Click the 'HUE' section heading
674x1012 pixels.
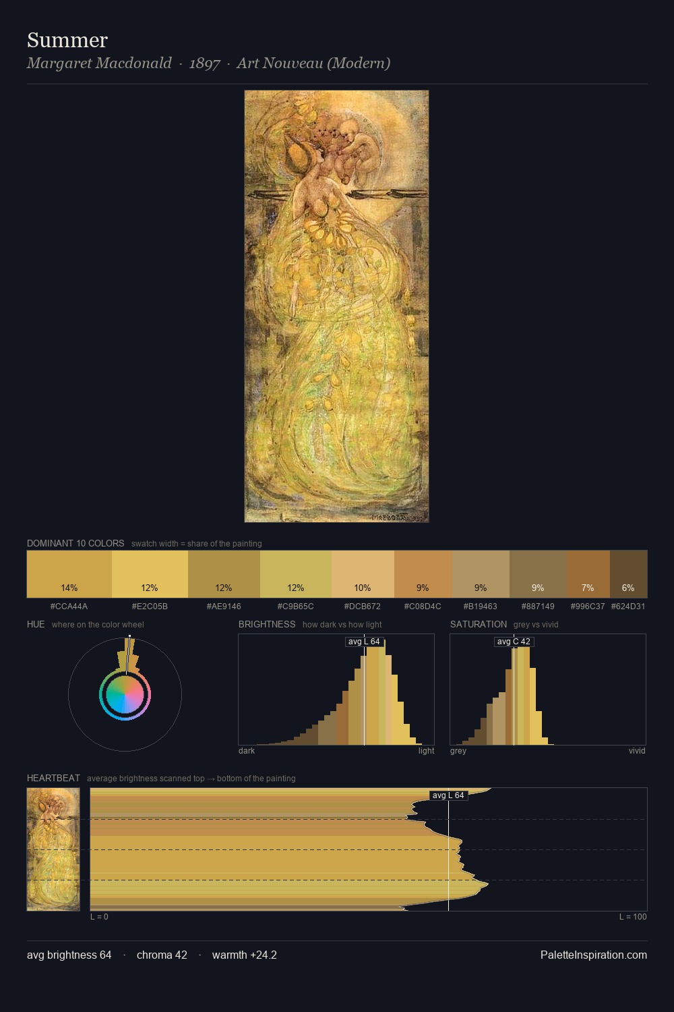click(36, 624)
